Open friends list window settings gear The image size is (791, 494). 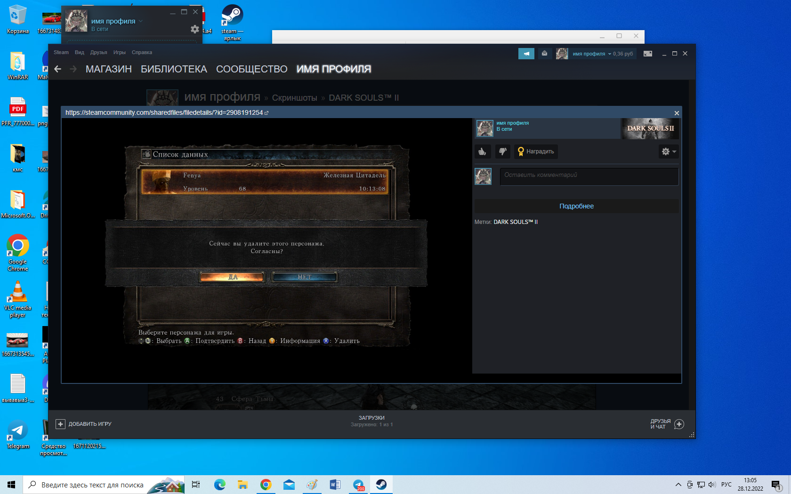[195, 29]
